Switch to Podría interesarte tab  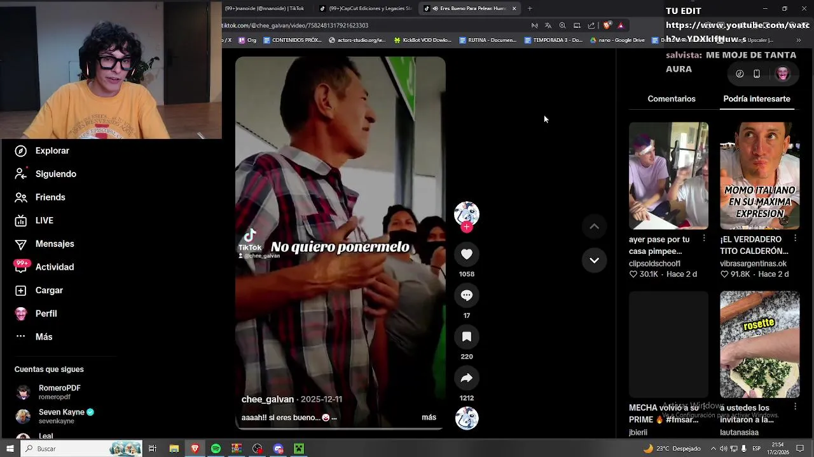(757, 99)
